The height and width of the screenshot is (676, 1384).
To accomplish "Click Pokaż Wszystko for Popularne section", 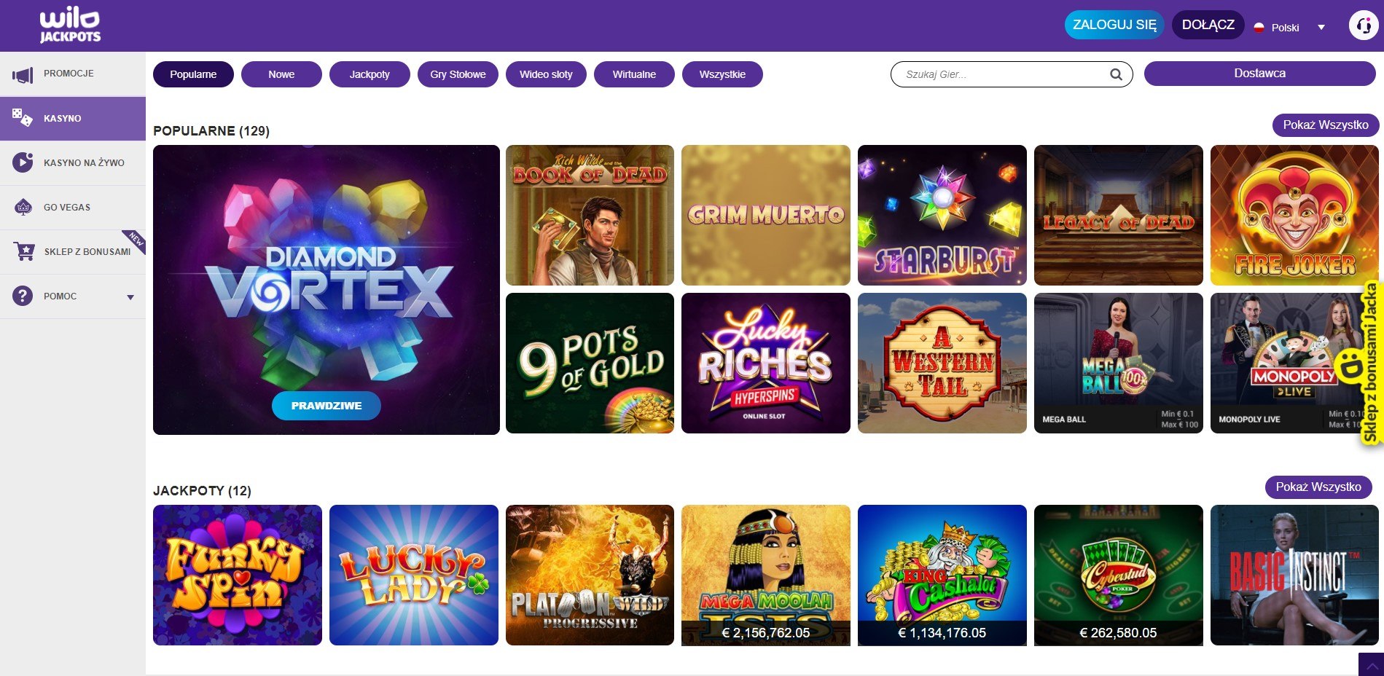I will point(1326,125).
